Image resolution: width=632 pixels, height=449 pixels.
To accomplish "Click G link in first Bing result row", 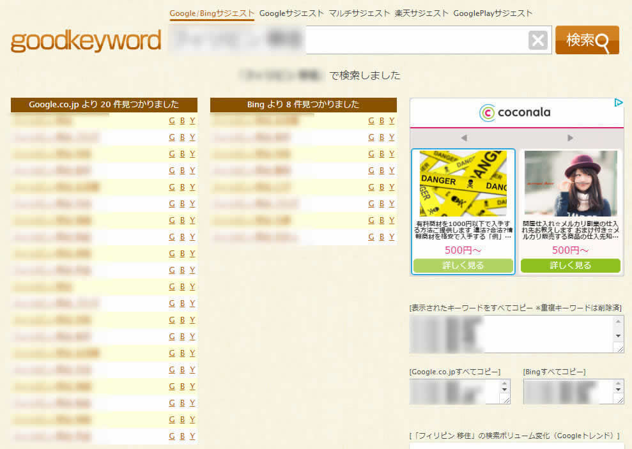I will point(371,121).
